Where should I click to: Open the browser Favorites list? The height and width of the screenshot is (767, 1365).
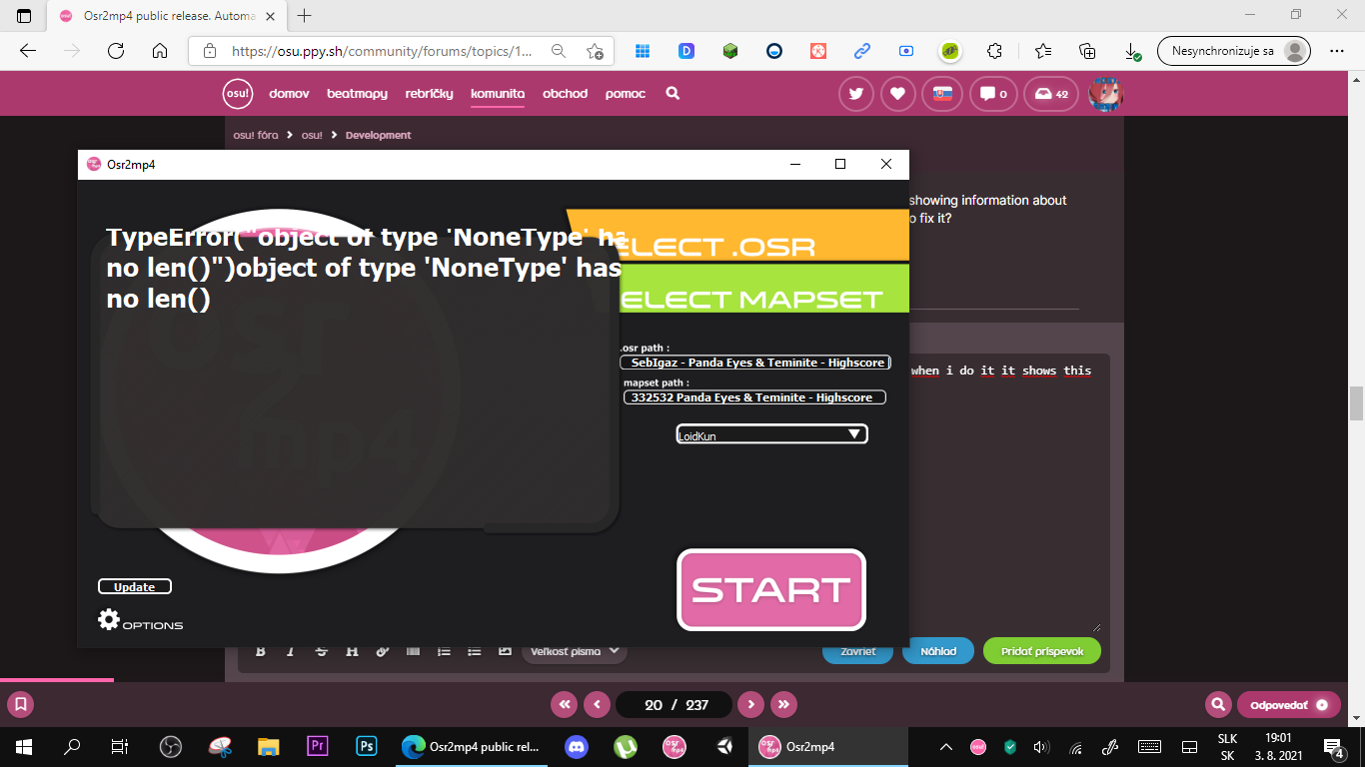click(x=1042, y=51)
